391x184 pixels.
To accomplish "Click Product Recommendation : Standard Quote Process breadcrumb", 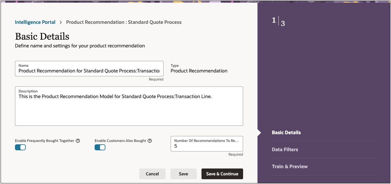I will [x=124, y=22].
